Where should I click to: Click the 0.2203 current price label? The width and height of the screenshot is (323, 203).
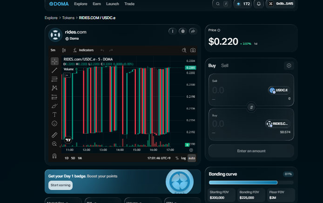(x=190, y=68)
